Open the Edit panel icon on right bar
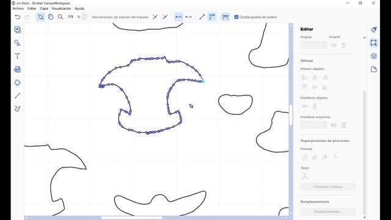Image resolution: width=391 pixels, height=220 pixels. [373, 43]
